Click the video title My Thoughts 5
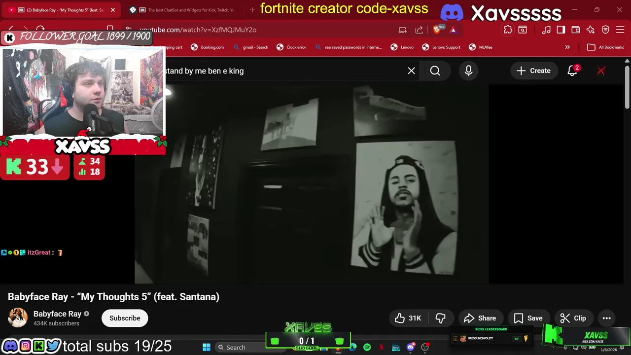 113,297
